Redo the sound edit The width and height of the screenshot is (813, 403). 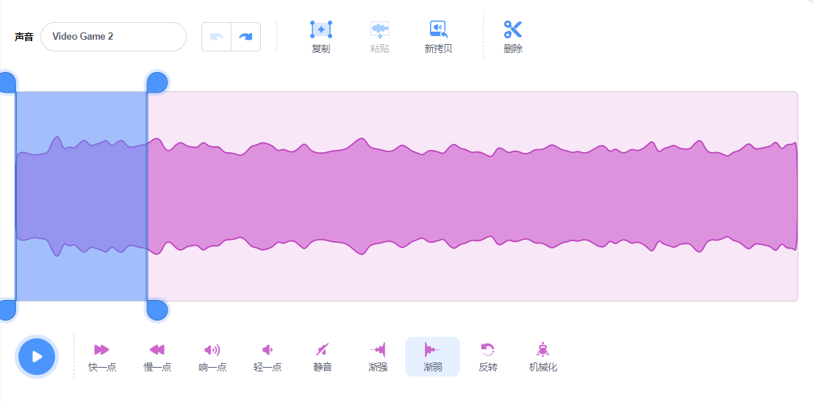[246, 37]
